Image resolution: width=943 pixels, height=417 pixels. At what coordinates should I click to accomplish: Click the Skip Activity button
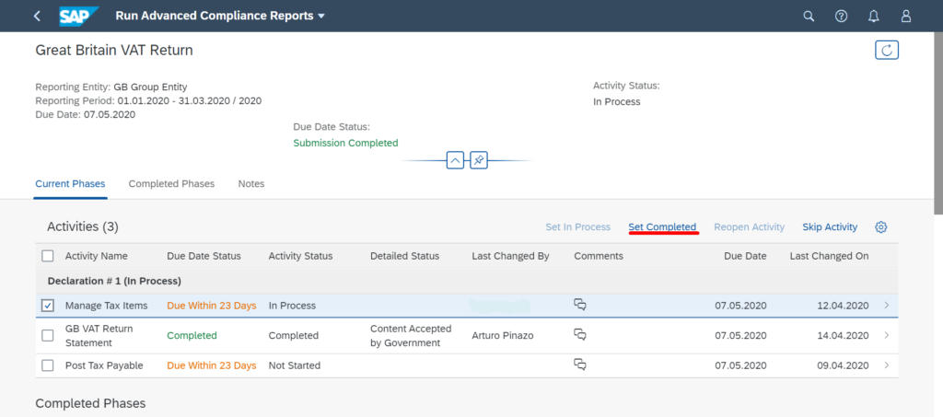point(830,227)
